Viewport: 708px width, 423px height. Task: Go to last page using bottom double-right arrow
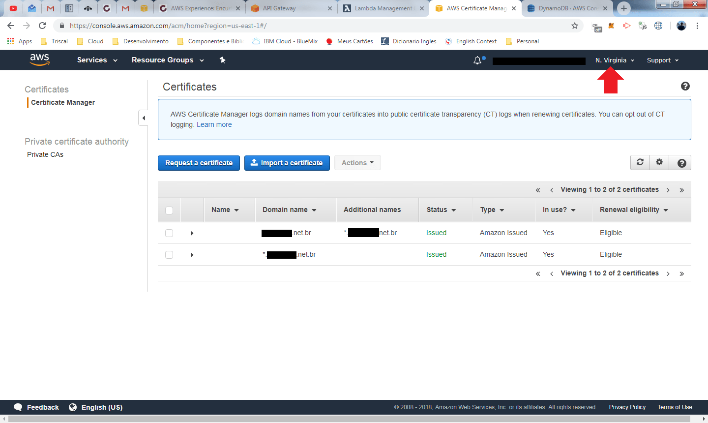682,273
